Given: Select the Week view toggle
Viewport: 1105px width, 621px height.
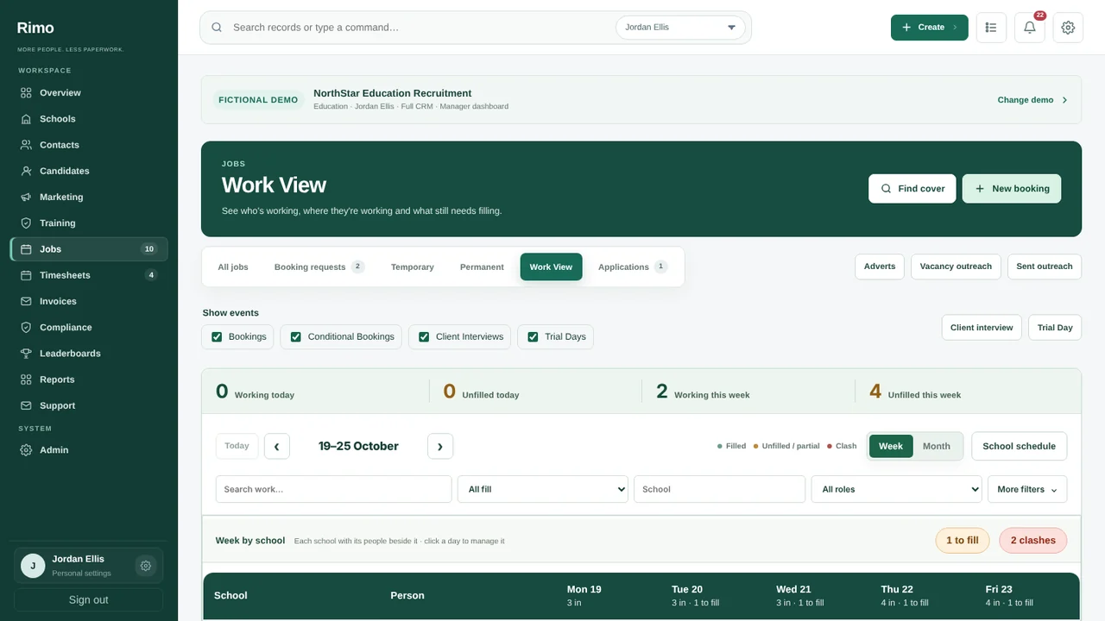Looking at the screenshot, I should pyautogui.click(x=891, y=446).
